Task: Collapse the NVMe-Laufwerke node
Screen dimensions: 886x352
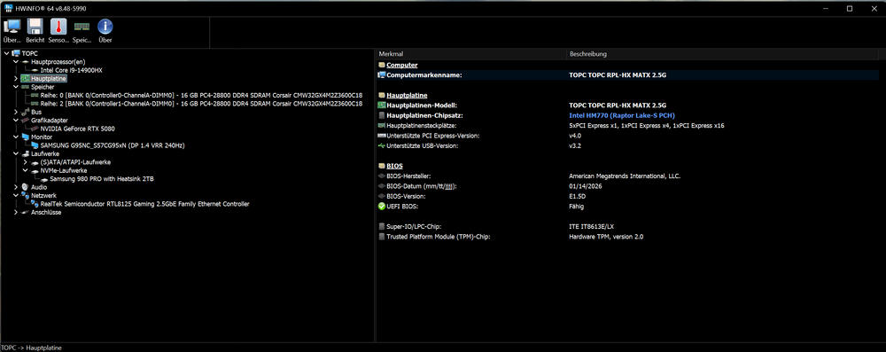Action: (x=26, y=170)
